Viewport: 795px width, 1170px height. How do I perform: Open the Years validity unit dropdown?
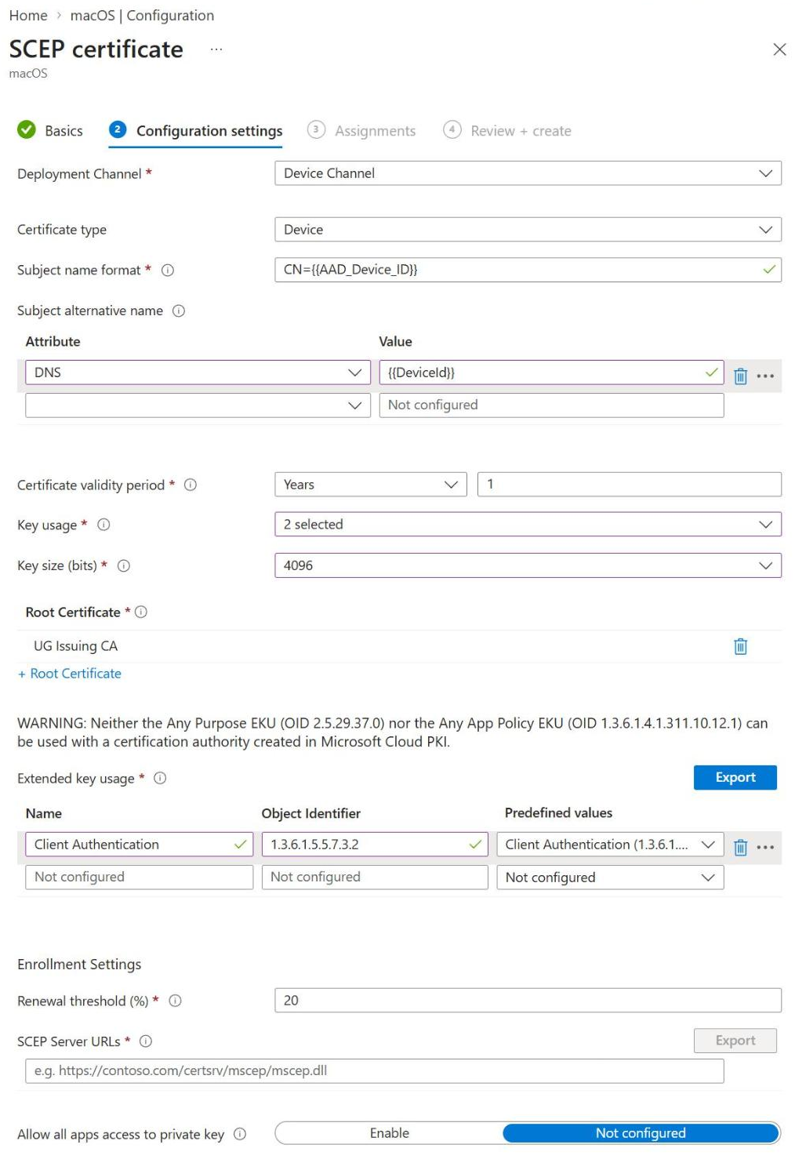click(x=371, y=485)
